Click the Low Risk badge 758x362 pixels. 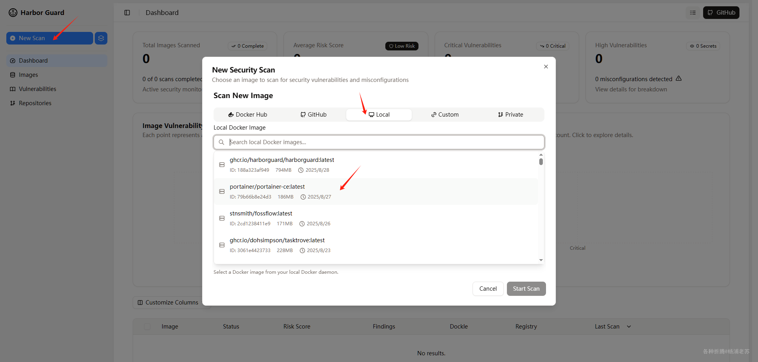tap(402, 46)
